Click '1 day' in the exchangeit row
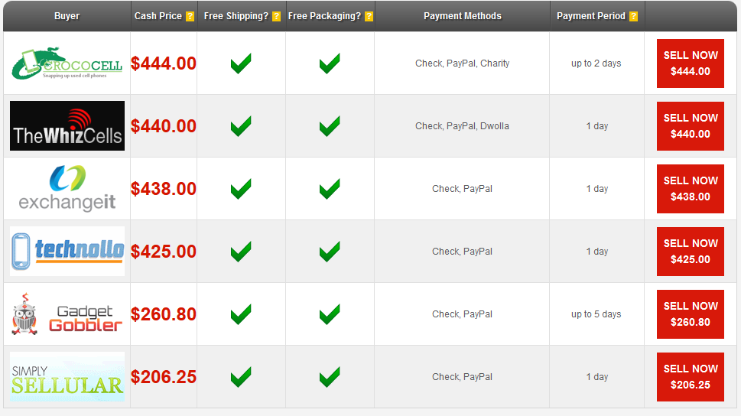 [597, 189]
